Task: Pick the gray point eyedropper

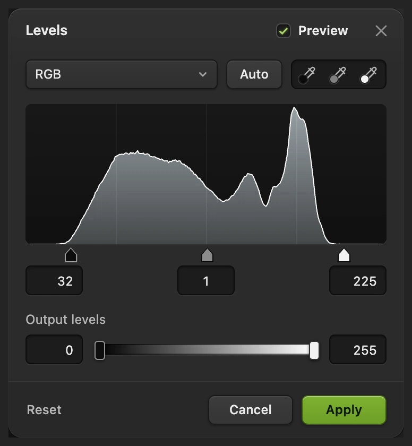Action: 338,75
